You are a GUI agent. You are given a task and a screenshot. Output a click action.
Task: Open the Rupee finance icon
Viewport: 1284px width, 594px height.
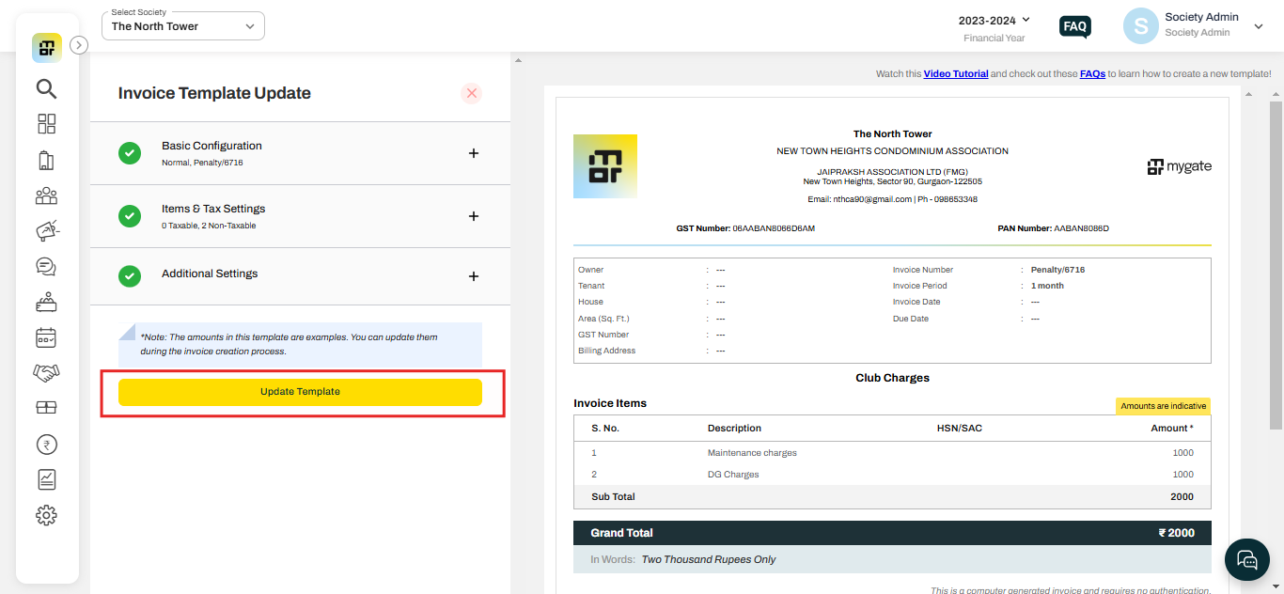point(46,444)
